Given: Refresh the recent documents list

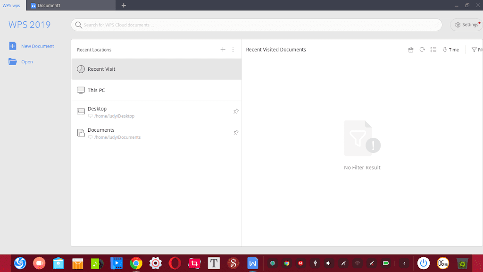Looking at the screenshot, I should pyautogui.click(x=422, y=49).
